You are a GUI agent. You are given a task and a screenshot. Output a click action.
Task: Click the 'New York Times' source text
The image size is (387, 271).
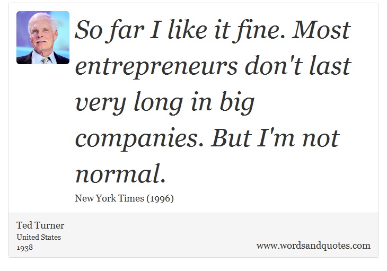pos(110,198)
